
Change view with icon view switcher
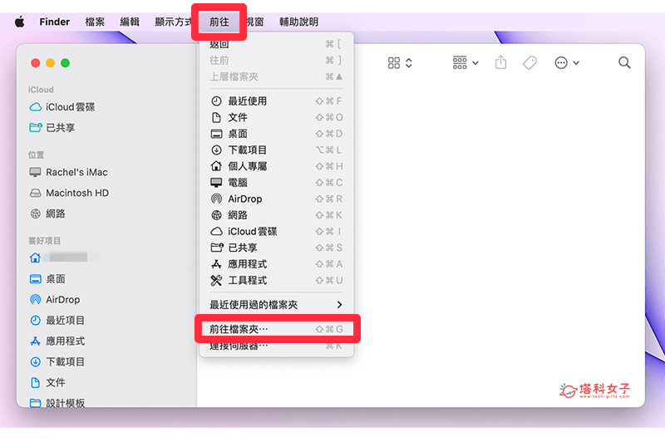click(x=400, y=63)
